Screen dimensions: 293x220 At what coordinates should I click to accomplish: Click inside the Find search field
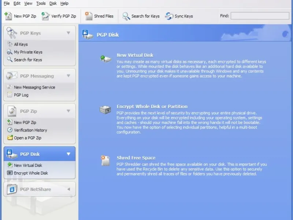(260, 16)
